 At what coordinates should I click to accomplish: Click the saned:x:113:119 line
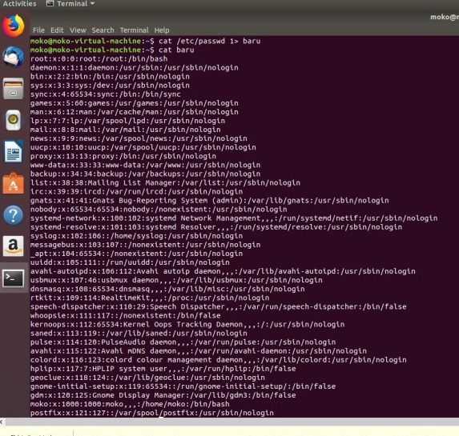(x=139, y=334)
